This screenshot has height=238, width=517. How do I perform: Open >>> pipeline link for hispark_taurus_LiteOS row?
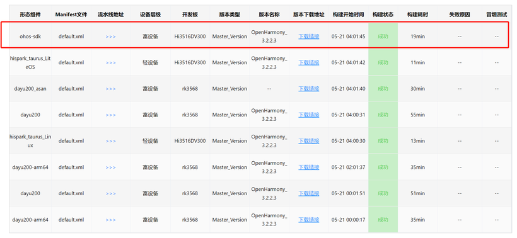click(111, 62)
